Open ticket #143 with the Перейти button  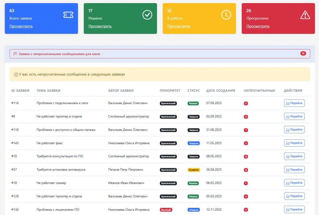(294, 143)
